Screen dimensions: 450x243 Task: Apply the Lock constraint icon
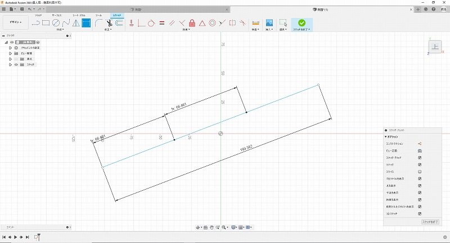click(192, 23)
